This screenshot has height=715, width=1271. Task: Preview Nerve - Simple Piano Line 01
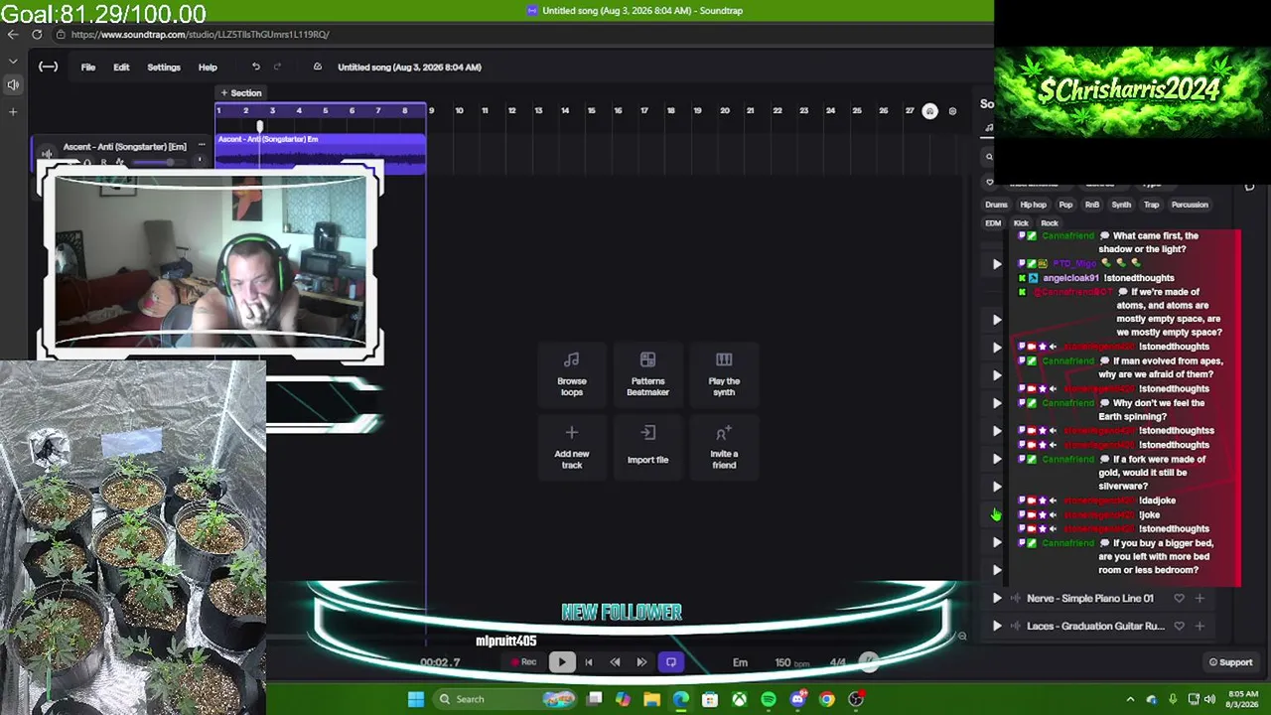[x=997, y=599]
